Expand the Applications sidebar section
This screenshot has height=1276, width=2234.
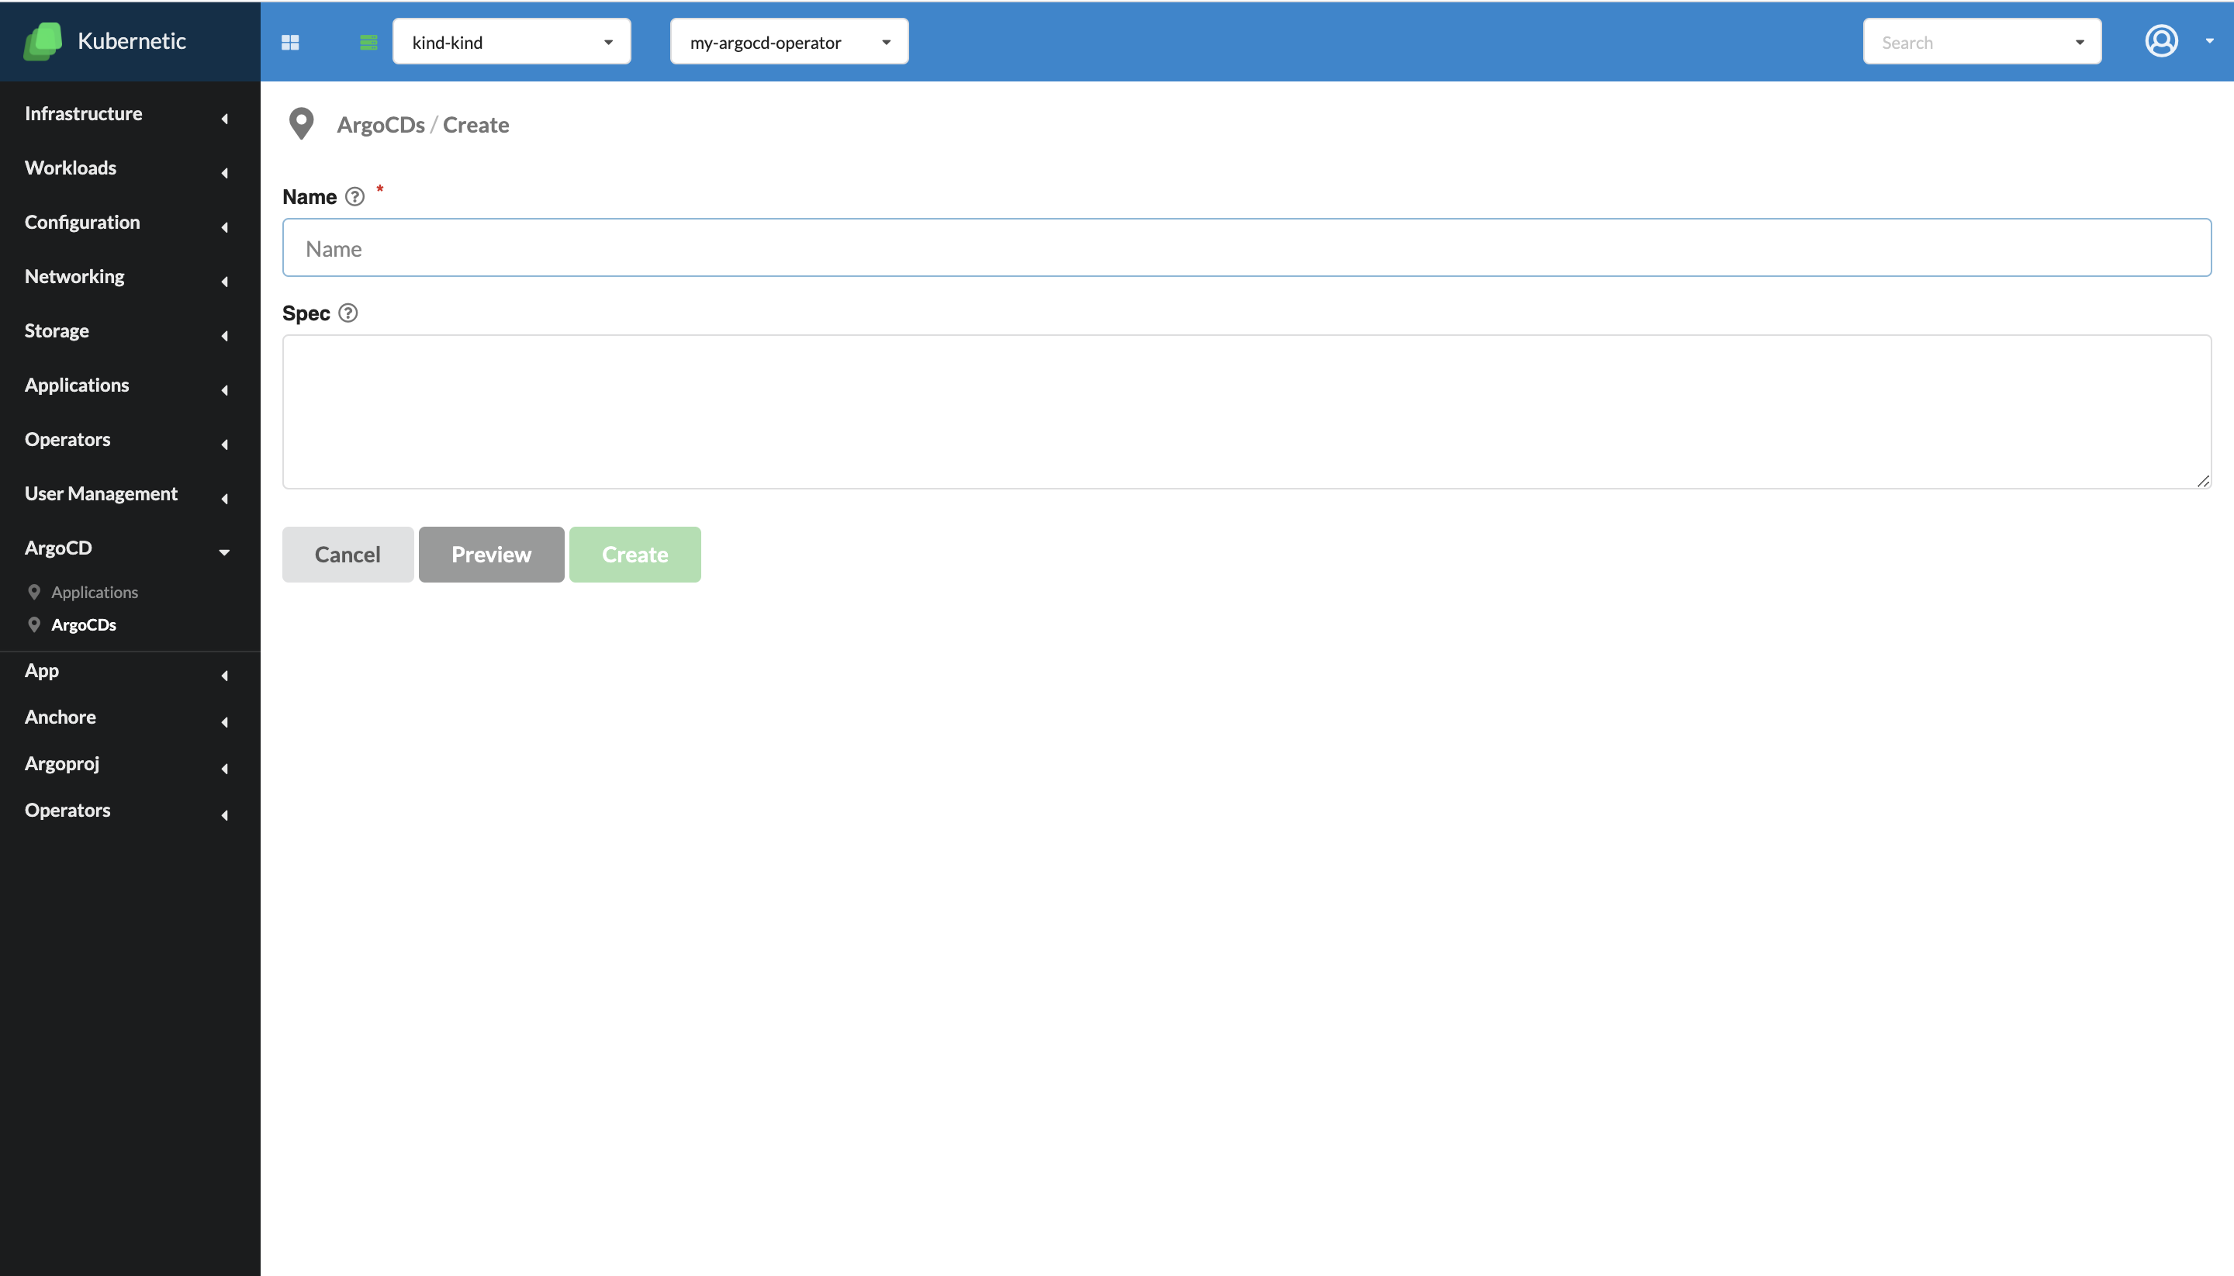130,386
